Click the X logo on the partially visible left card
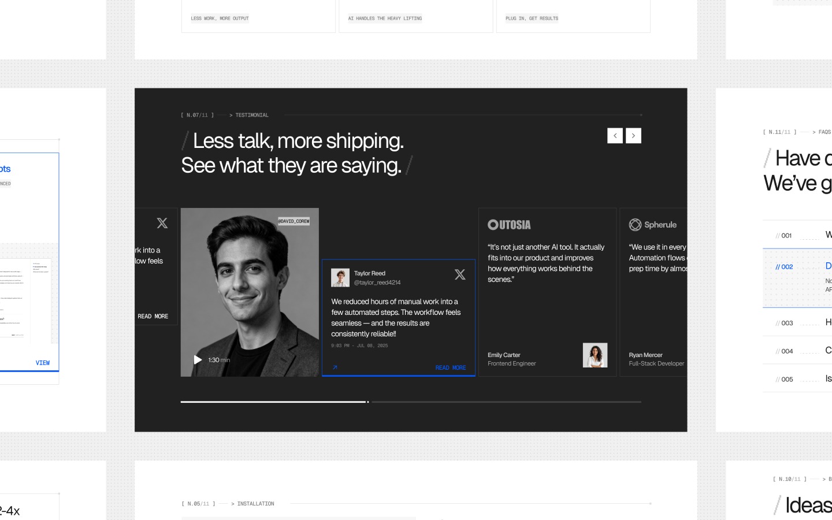Viewport: 832px width, 520px height. click(162, 223)
